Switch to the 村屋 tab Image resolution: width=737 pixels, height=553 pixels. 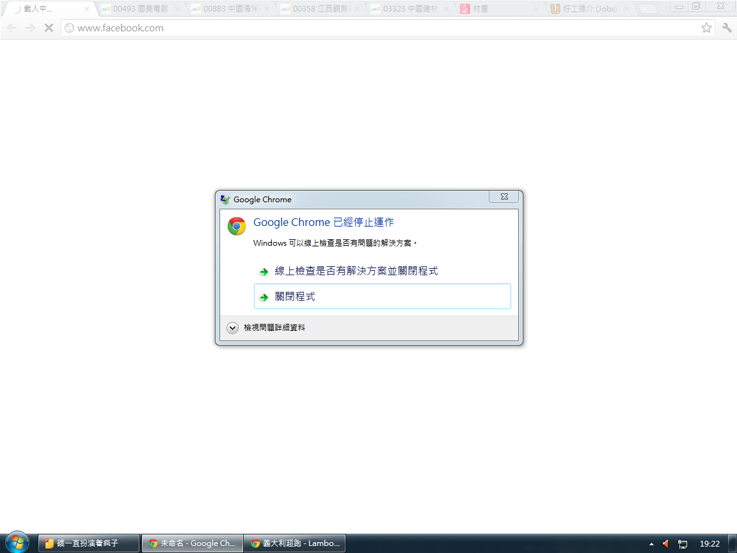(500, 9)
